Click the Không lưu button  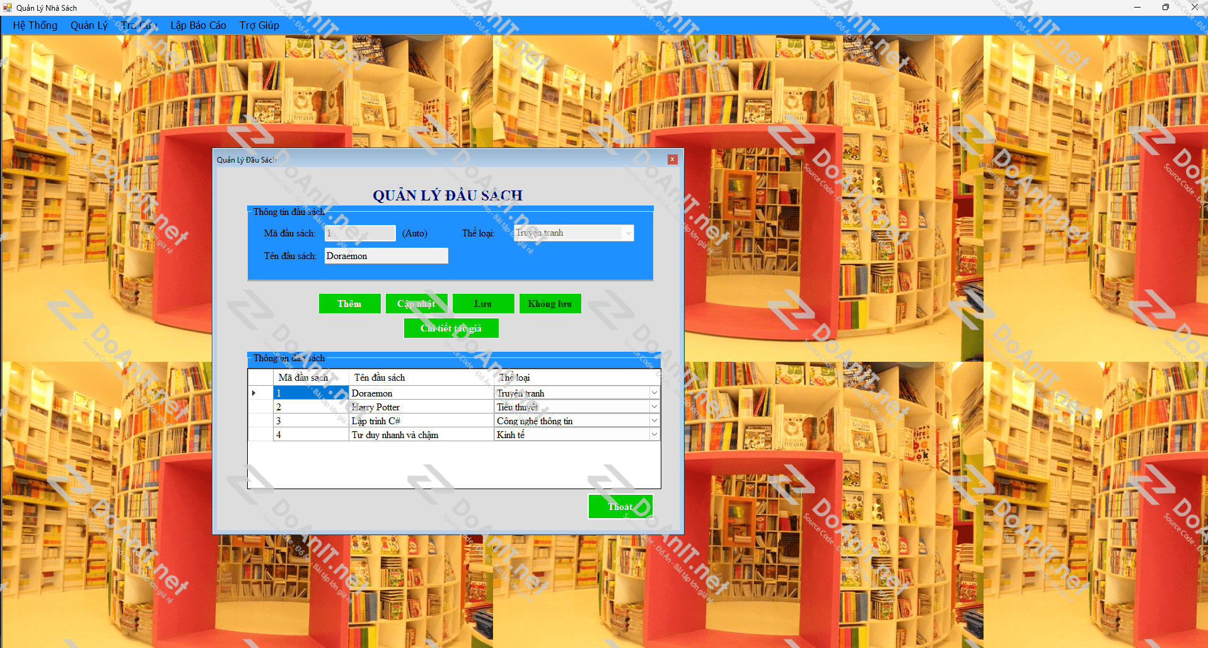click(x=550, y=304)
